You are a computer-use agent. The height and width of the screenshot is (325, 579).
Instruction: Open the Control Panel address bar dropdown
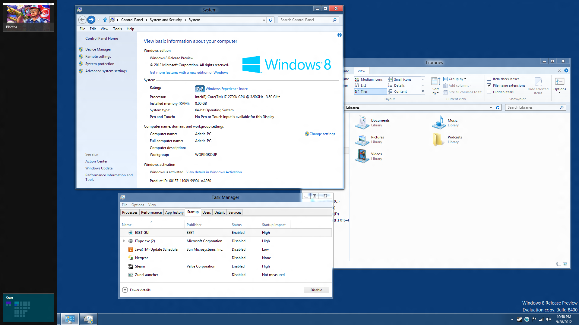click(264, 20)
